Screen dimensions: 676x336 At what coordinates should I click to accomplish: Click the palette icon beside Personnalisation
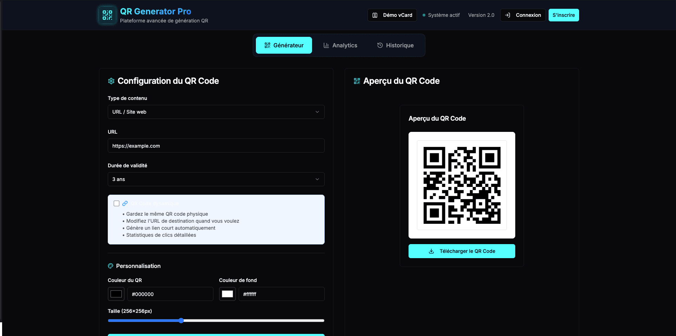pos(111,266)
